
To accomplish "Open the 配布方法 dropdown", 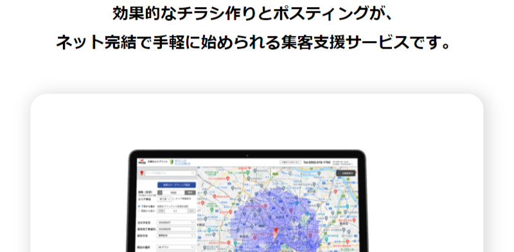I will click(x=176, y=235).
